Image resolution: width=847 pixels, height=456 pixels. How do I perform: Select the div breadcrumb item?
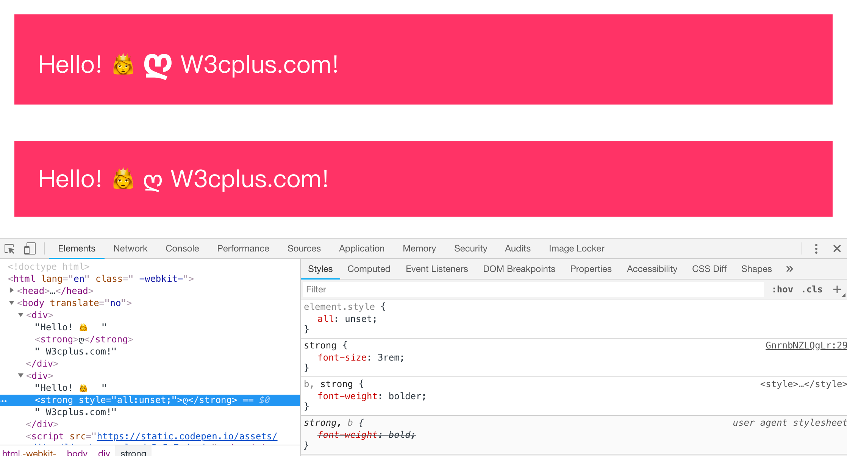[x=104, y=453]
